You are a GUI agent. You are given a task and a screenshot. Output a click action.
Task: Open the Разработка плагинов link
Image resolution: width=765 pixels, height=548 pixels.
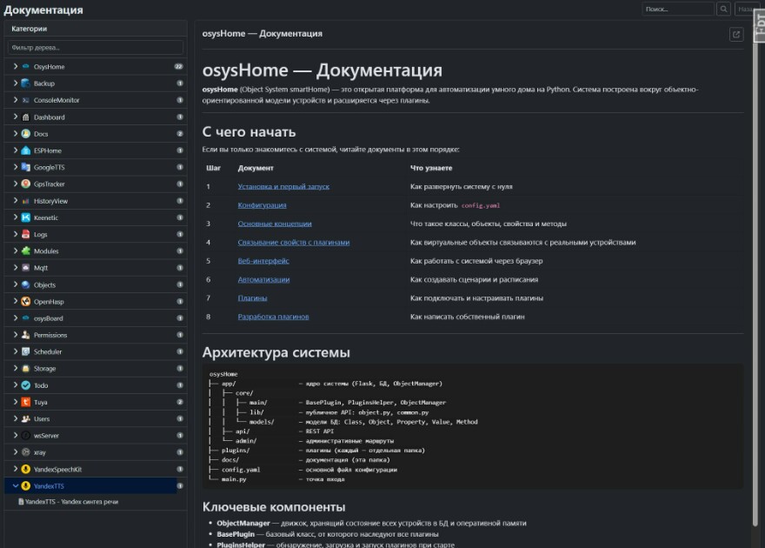(273, 317)
